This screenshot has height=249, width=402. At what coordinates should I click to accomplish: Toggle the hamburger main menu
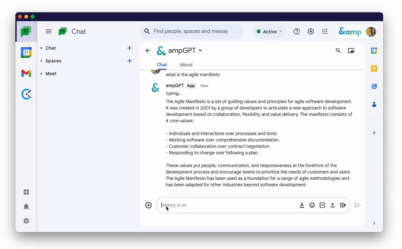coord(49,32)
